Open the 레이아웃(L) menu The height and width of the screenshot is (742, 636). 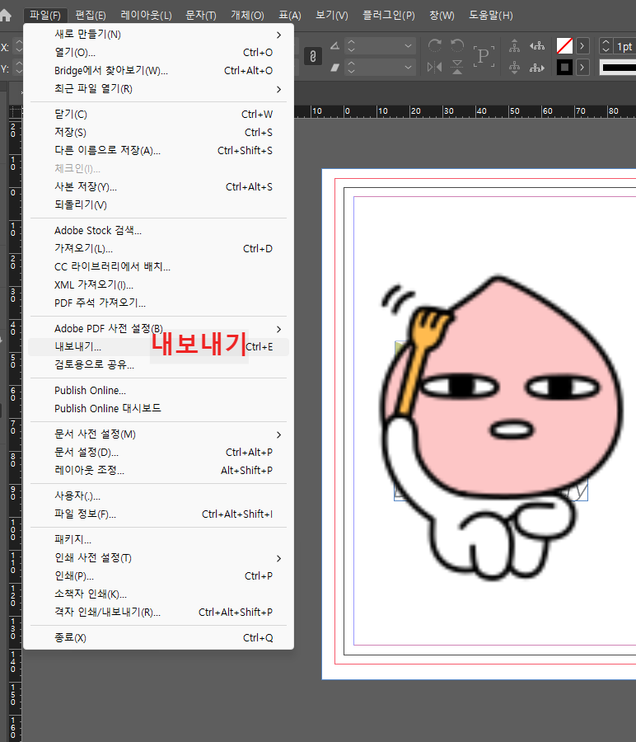[x=146, y=15]
